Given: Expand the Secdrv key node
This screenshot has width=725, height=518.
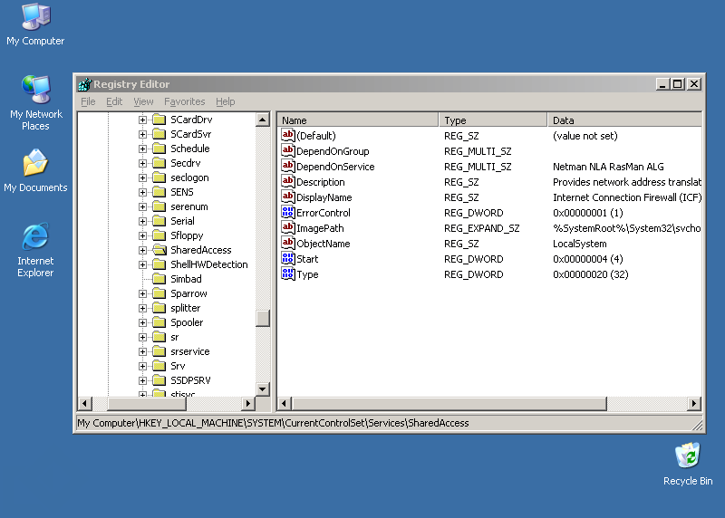Looking at the screenshot, I should coord(142,163).
